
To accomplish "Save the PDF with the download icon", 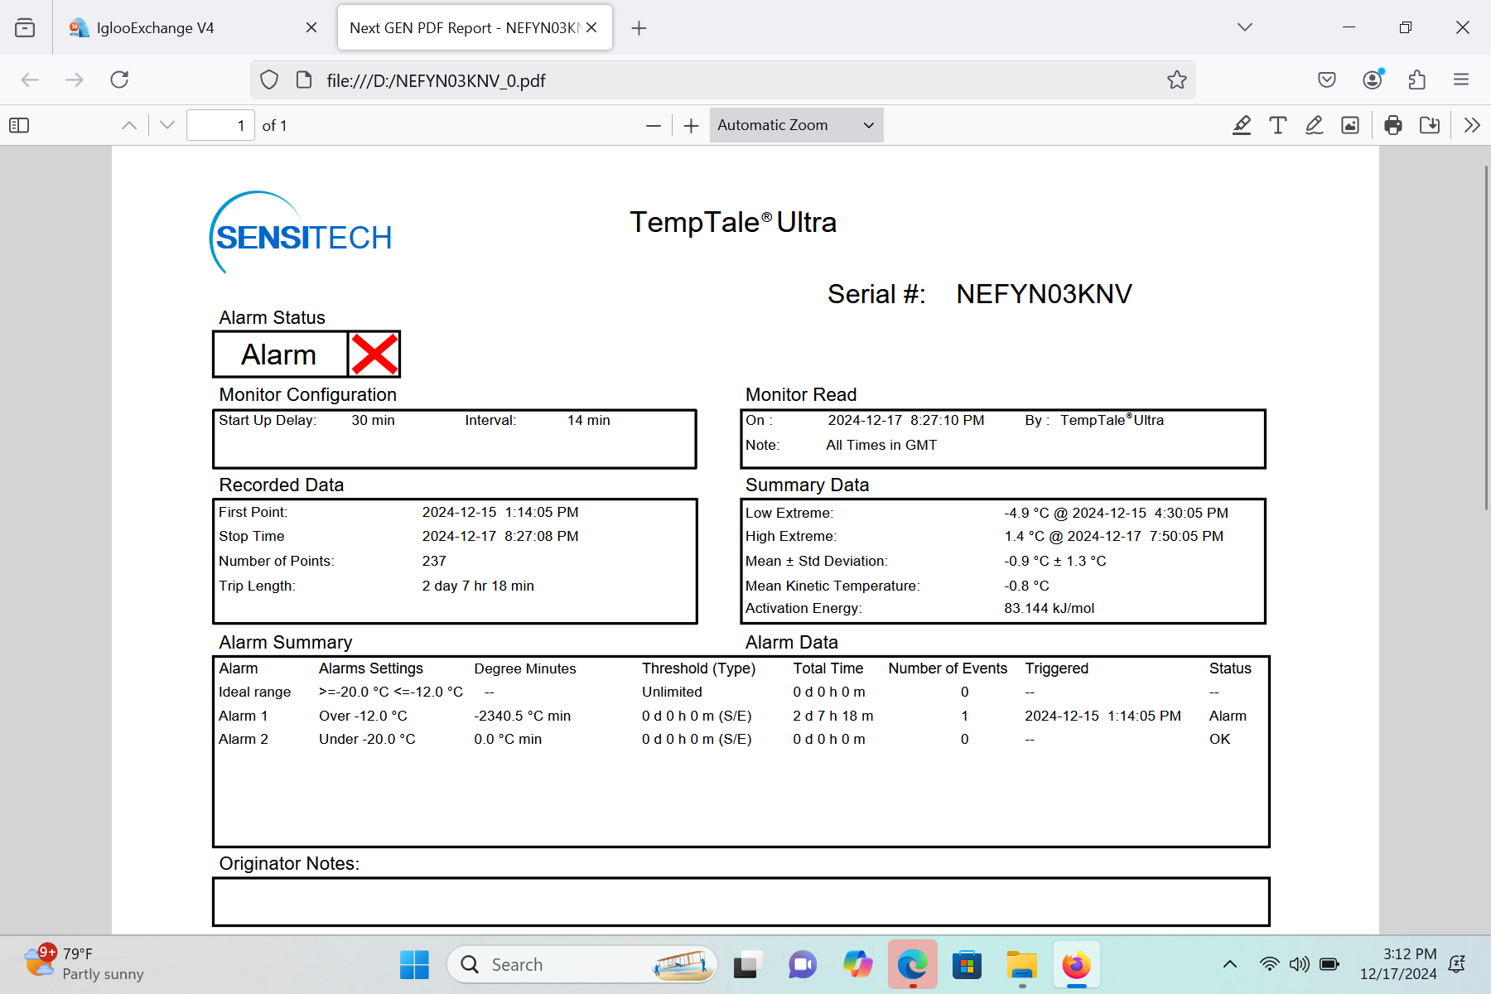I will 1430,125.
